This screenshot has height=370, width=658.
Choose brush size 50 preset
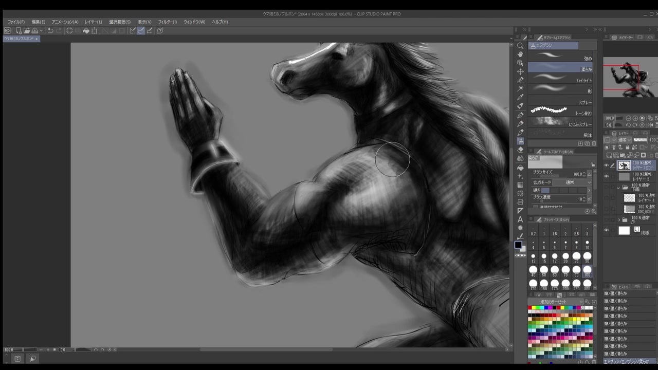544,270
